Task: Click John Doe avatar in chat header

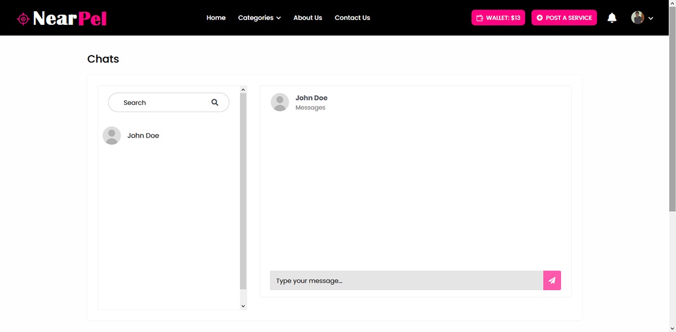Action: point(280,103)
